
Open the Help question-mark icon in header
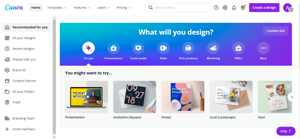click(x=216, y=8)
